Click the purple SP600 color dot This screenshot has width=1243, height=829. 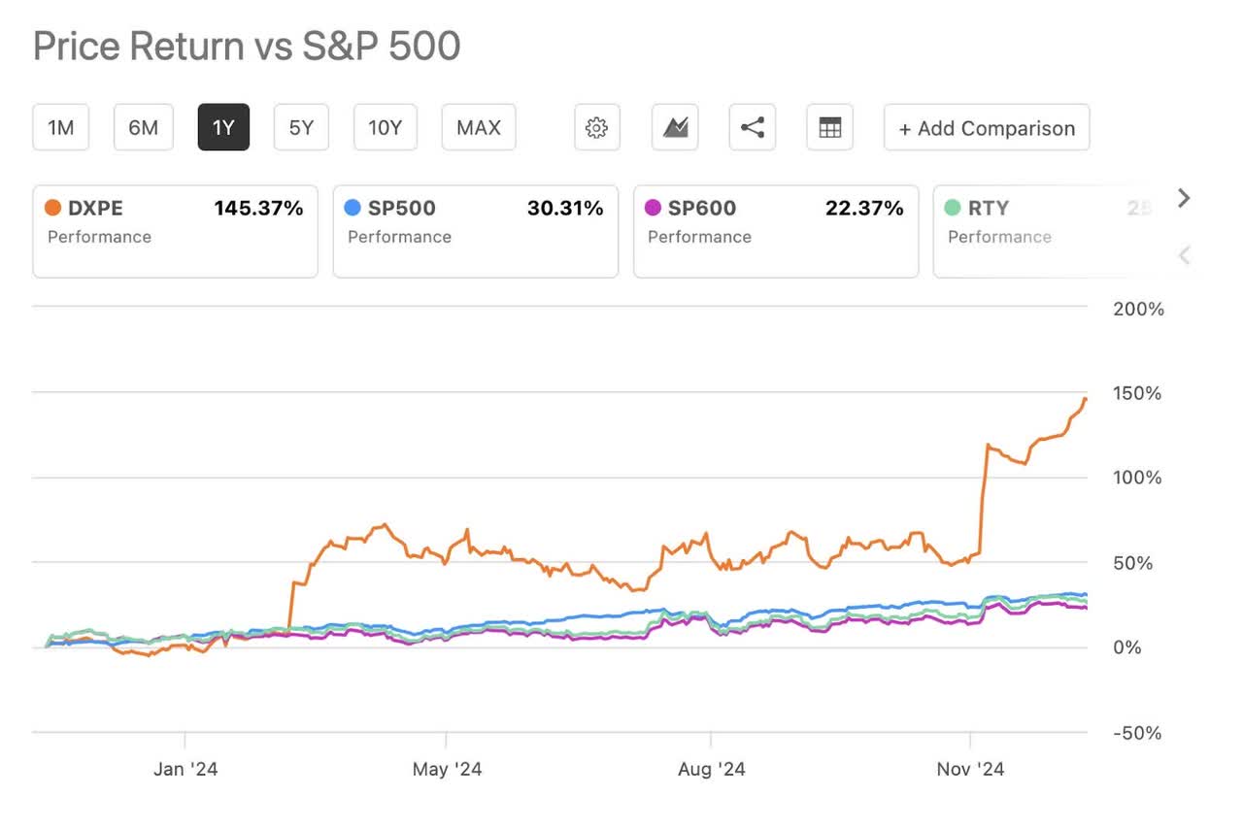(653, 208)
